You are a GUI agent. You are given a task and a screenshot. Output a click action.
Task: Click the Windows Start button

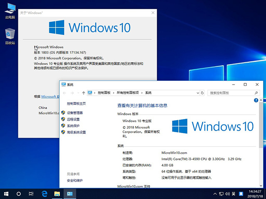(x=6, y=194)
